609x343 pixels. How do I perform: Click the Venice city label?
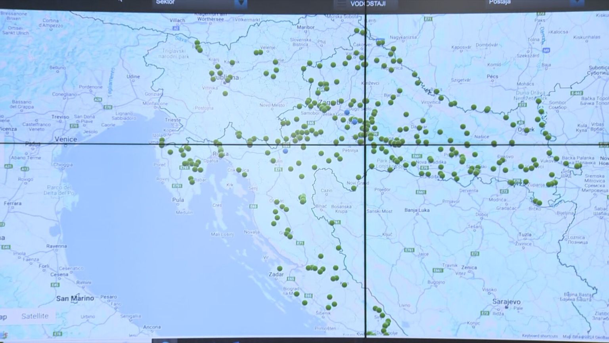[65, 139]
